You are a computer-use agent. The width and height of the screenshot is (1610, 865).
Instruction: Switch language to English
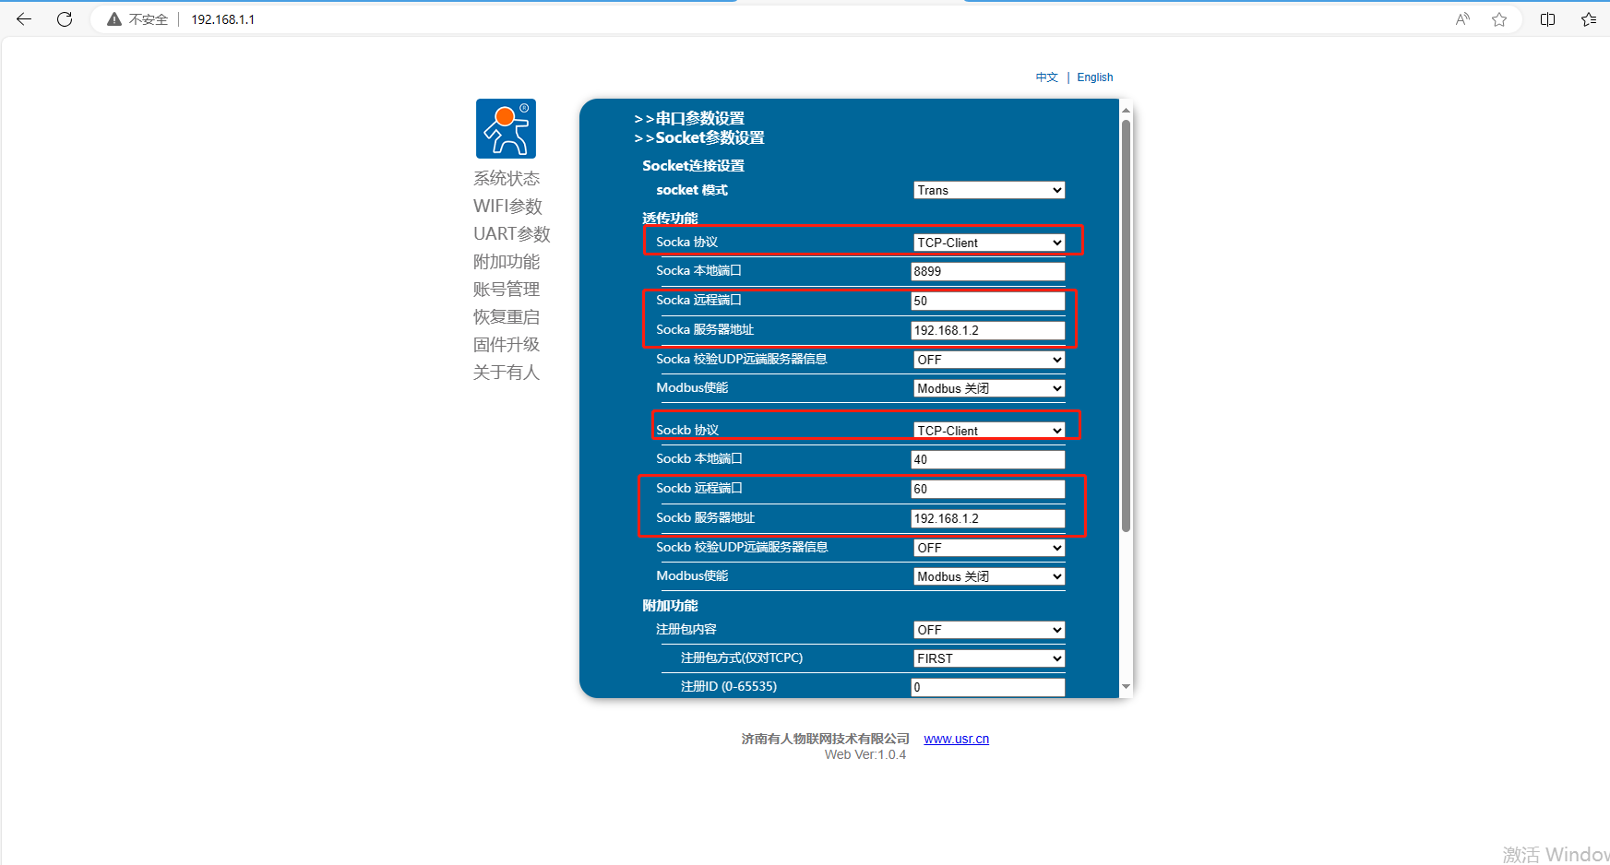(x=1094, y=77)
